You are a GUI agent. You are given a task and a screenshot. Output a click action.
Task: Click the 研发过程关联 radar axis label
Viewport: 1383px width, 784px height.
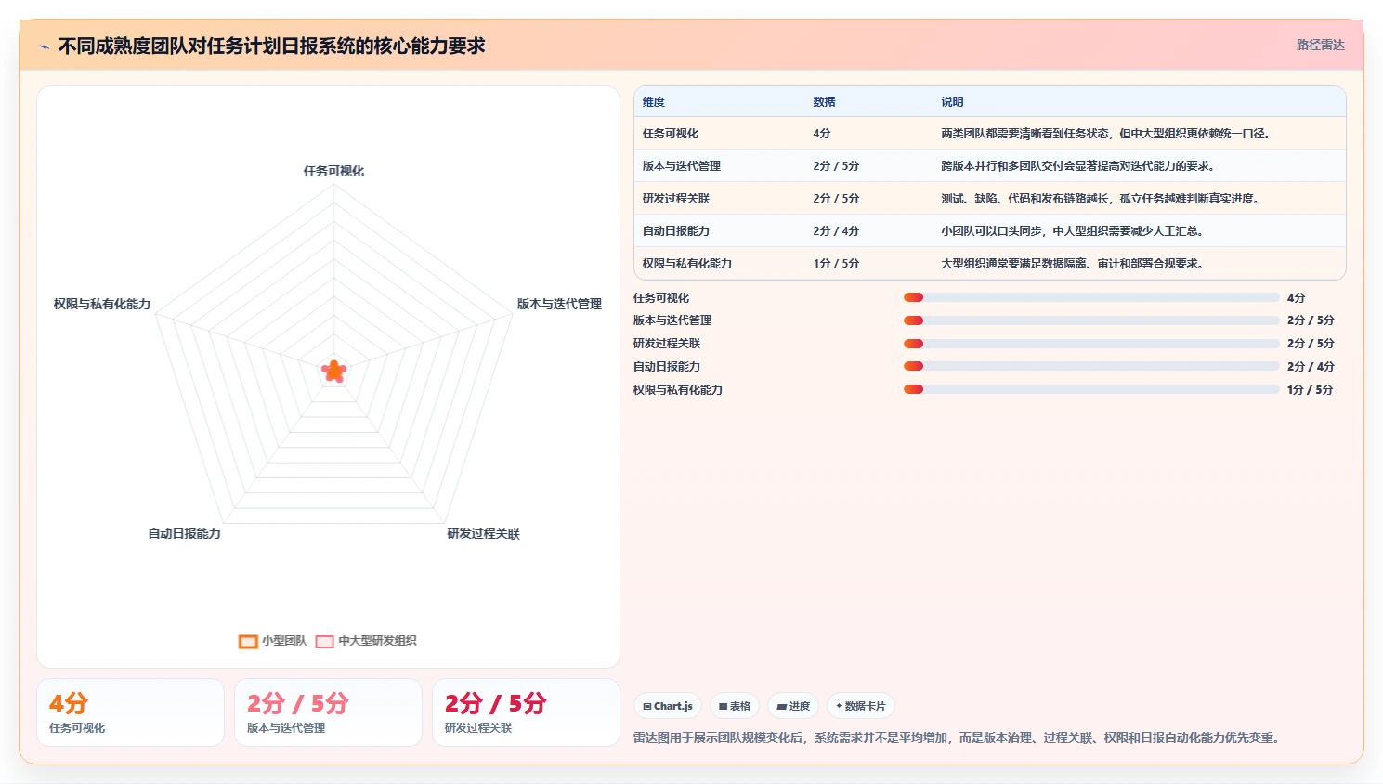483,533
